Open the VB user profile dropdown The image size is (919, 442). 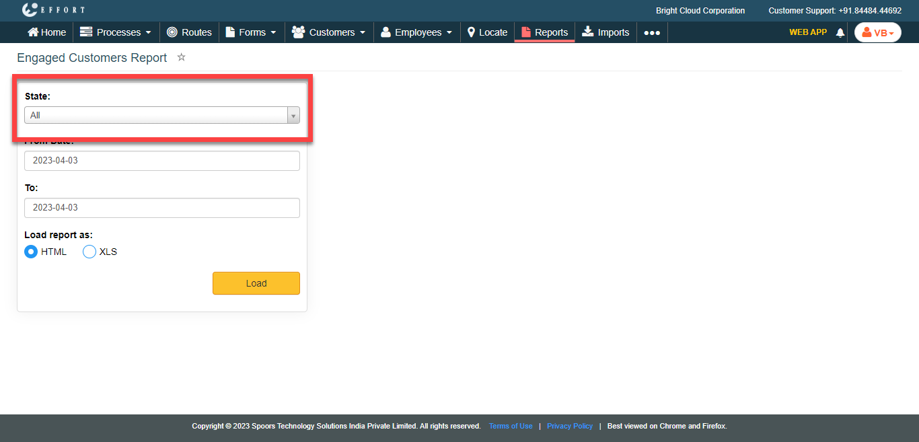tap(877, 32)
